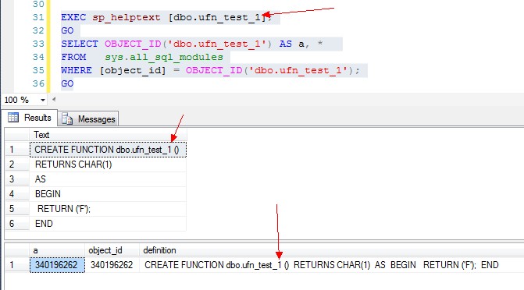Viewport: 524px width, 290px height.
Task: Select the CREATE FUNCTION dbo.ufn_test_1 cell
Action: click(109, 150)
